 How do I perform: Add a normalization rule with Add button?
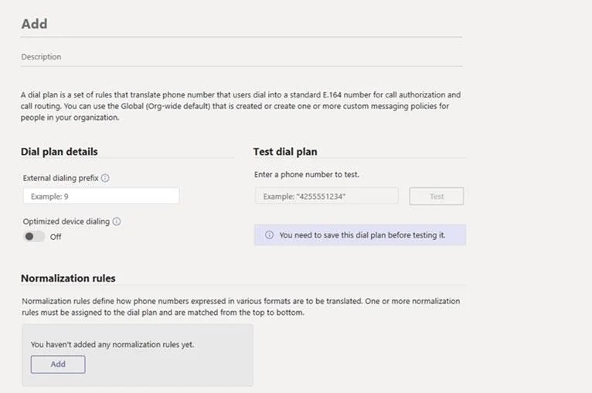click(58, 364)
